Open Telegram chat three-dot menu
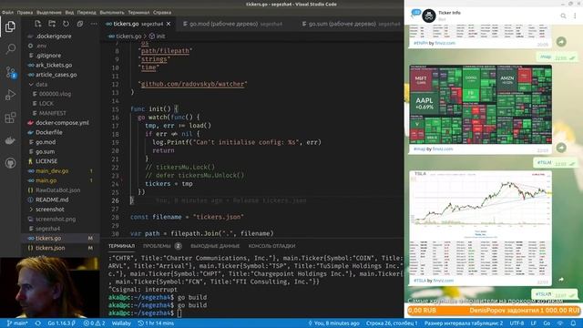This screenshot has width=583, height=328. click(x=575, y=15)
